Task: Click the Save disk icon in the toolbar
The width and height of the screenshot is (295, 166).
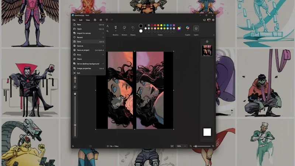Action: [95, 20]
